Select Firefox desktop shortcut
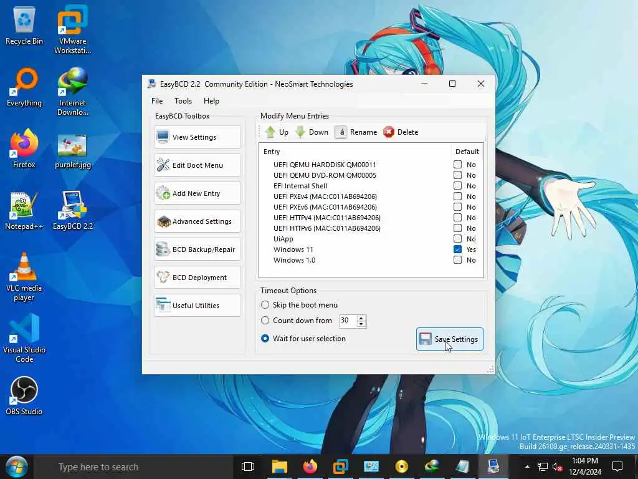This screenshot has height=479, width=638. pyautogui.click(x=24, y=149)
